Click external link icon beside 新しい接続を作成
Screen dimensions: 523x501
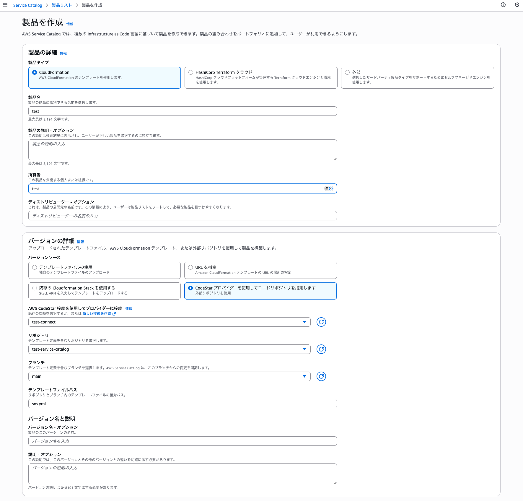pos(114,314)
